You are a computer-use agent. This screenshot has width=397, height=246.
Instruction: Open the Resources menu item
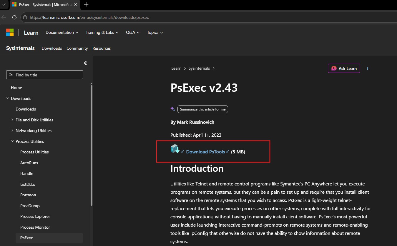[102, 48]
